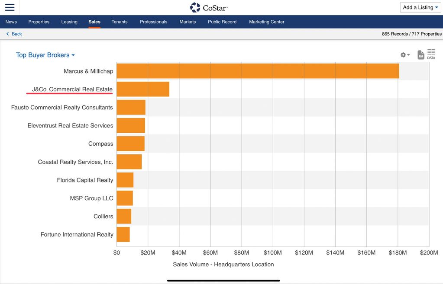This screenshot has height=284, width=443.
Task: Open the Public Record tab
Action: point(222,22)
